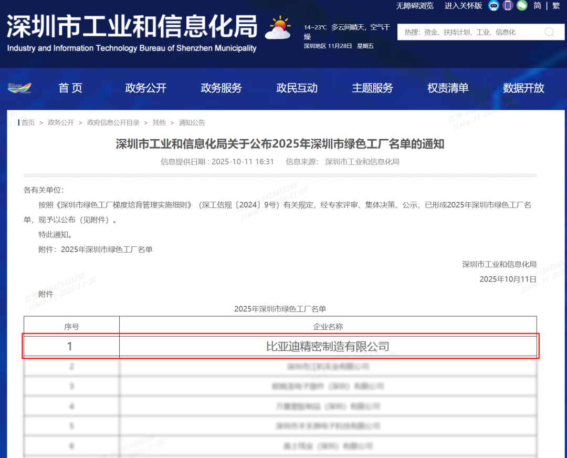Image resolution: width=567 pixels, height=458 pixels.
Task: Click the date text 深圳地区 11月28日
Action: 328,46
